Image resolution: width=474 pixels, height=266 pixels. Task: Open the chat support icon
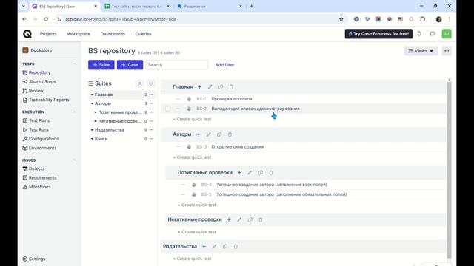pos(433,34)
